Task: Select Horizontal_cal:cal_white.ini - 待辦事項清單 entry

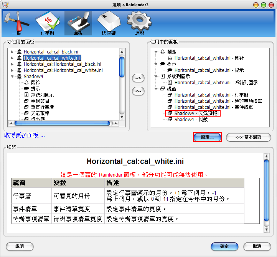Action: [x=218, y=101]
